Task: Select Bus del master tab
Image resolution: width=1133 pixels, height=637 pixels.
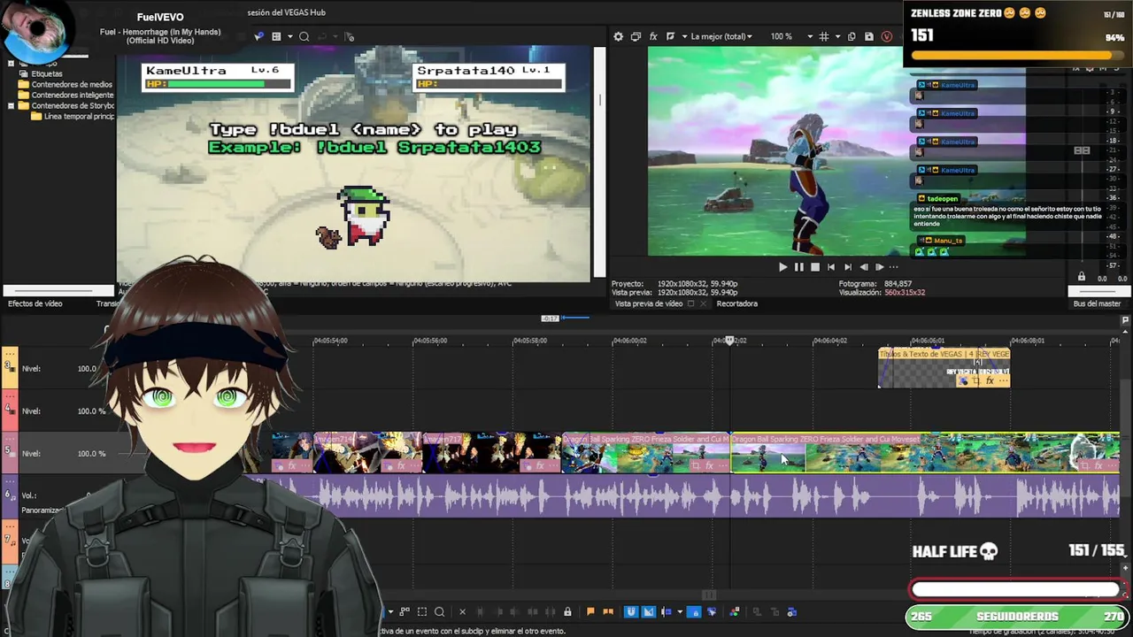Action: 1097,303
